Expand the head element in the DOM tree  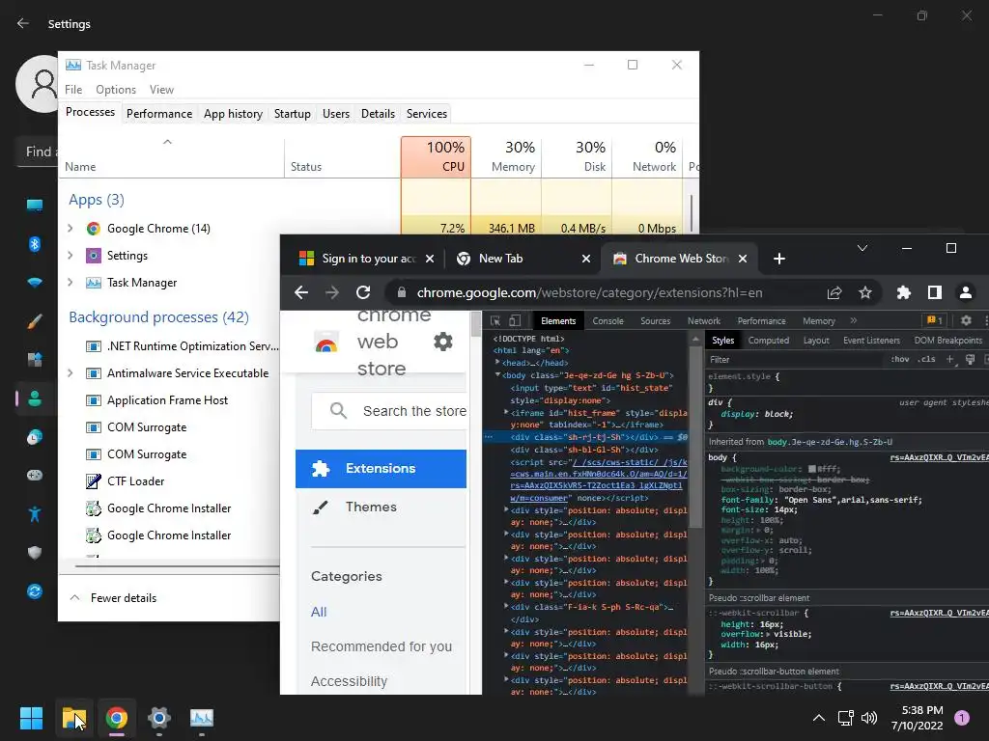point(497,363)
